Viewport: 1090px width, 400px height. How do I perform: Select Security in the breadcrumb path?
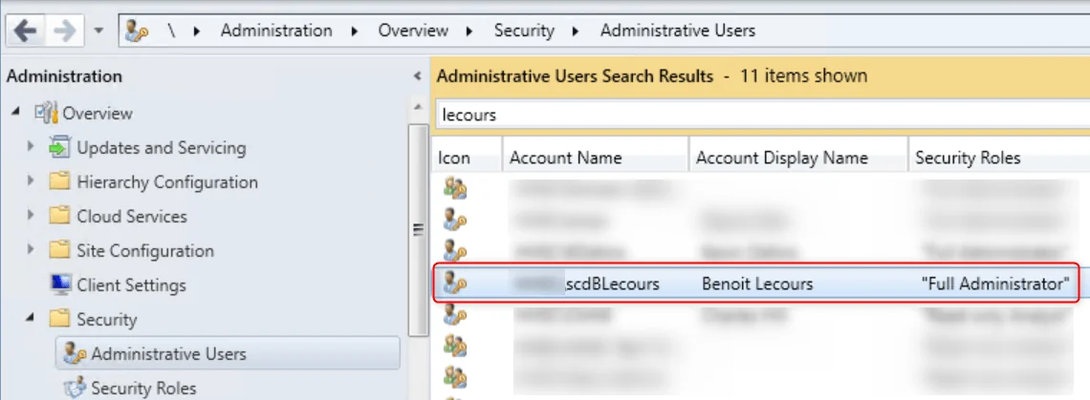pyautogui.click(x=524, y=31)
